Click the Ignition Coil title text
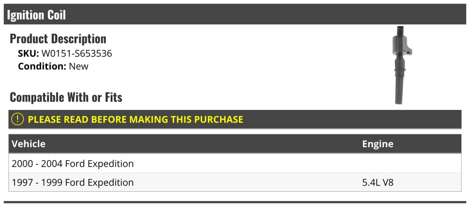The height and width of the screenshot is (207, 470). pos(36,15)
